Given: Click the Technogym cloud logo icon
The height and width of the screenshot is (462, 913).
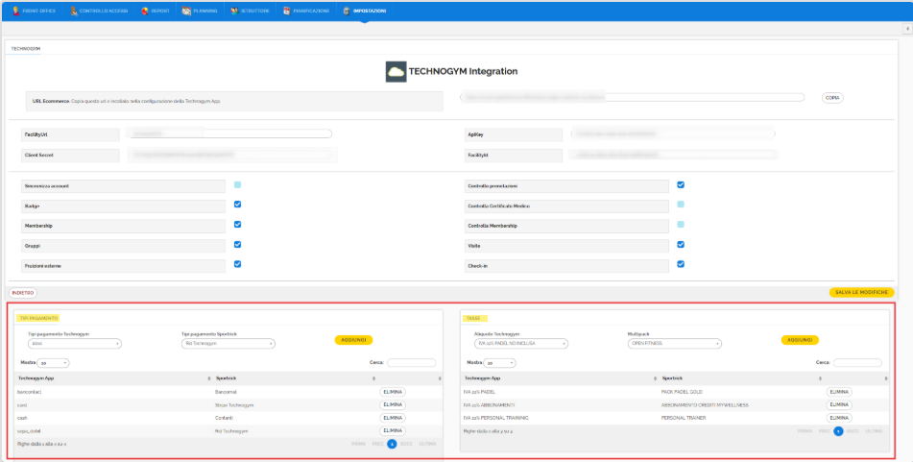Looking at the screenshot, I should 396,72.
